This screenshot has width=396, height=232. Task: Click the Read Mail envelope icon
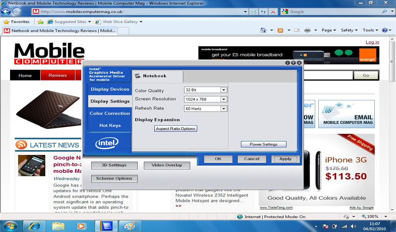click(x=297, y=30)
